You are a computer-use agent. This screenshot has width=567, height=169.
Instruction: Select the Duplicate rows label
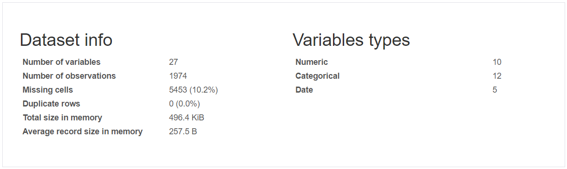point(52,104)
